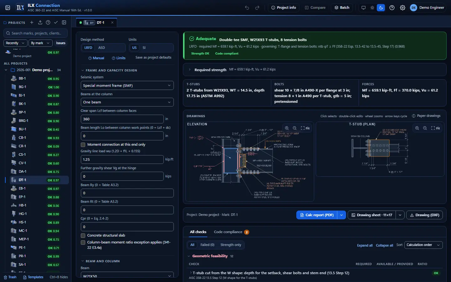This screenshot has height=282, width=451.
Task: Open settings via the gear icon
Action: [x=402, y=8]
